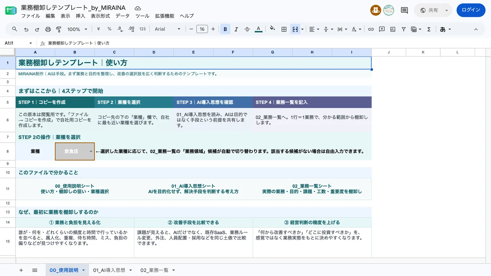The width and height of the screenshot is (491, 276).
Task: Format as percent
Action: [109, 29]
